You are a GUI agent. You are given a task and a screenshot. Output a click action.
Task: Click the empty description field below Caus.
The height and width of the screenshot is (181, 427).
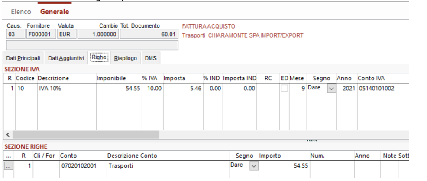pyautogui.click(x=92, y=45)
